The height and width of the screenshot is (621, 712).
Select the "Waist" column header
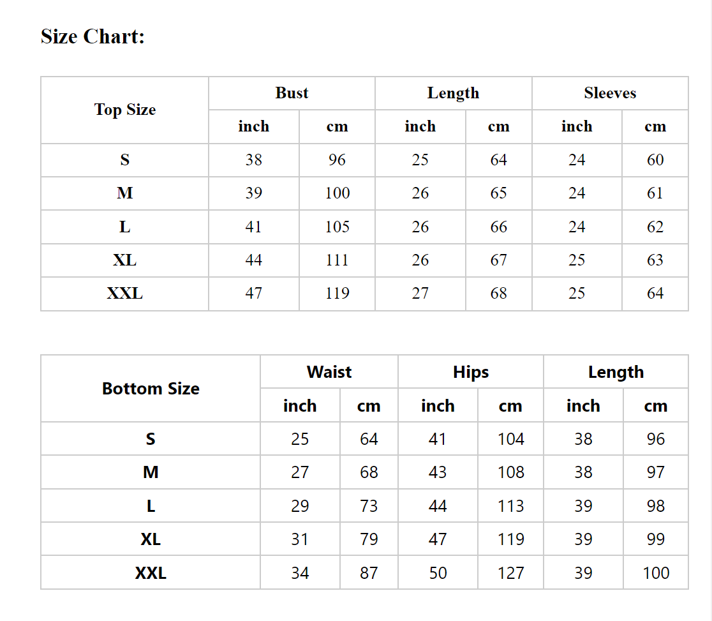click(329, 372)
